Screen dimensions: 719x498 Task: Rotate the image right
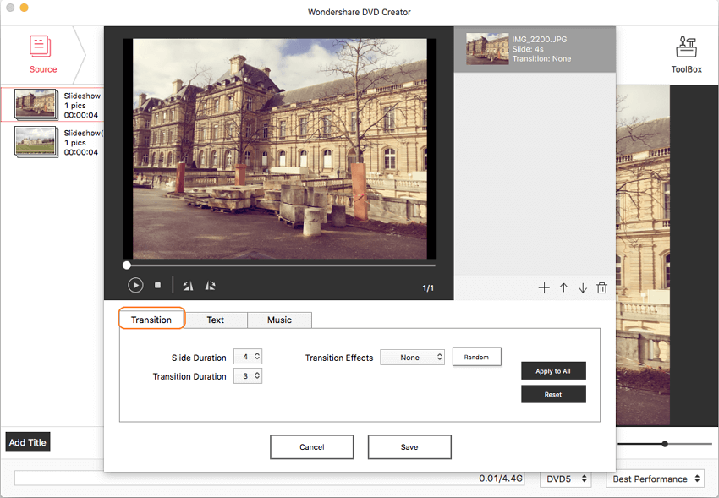point(211,286)
